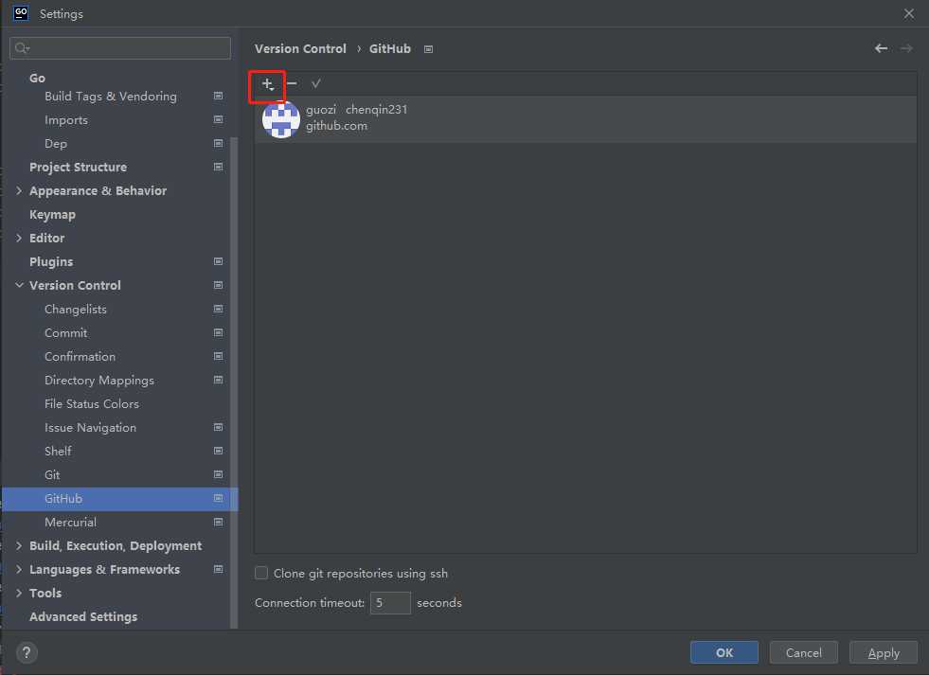This screenshot has width=929, height=675.
Task: Click the project icon next to Plugins
Action: tap(218, 261)
